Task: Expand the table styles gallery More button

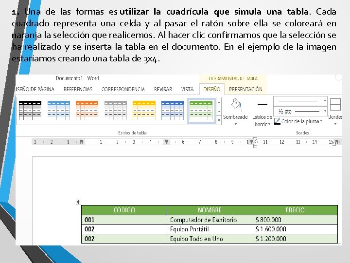Action: click(219, 121)
